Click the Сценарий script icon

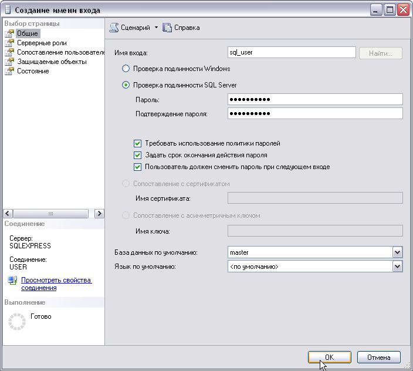[114, 28]
